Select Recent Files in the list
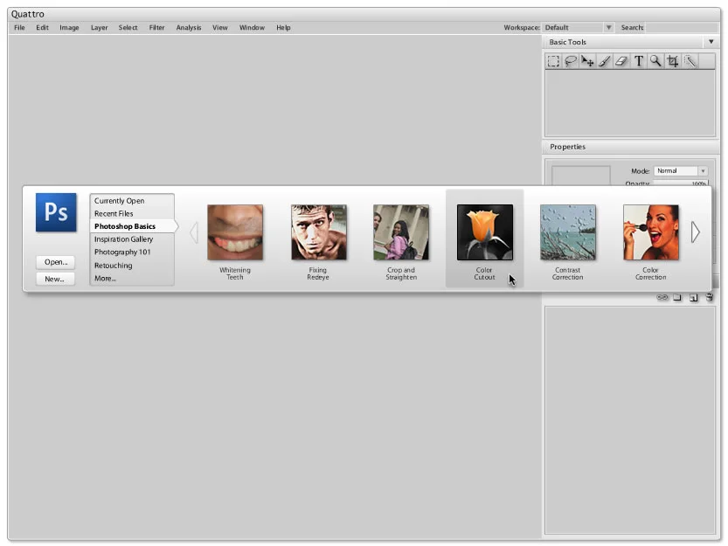The height and width of the screenshot is (546, 728). 132,213
